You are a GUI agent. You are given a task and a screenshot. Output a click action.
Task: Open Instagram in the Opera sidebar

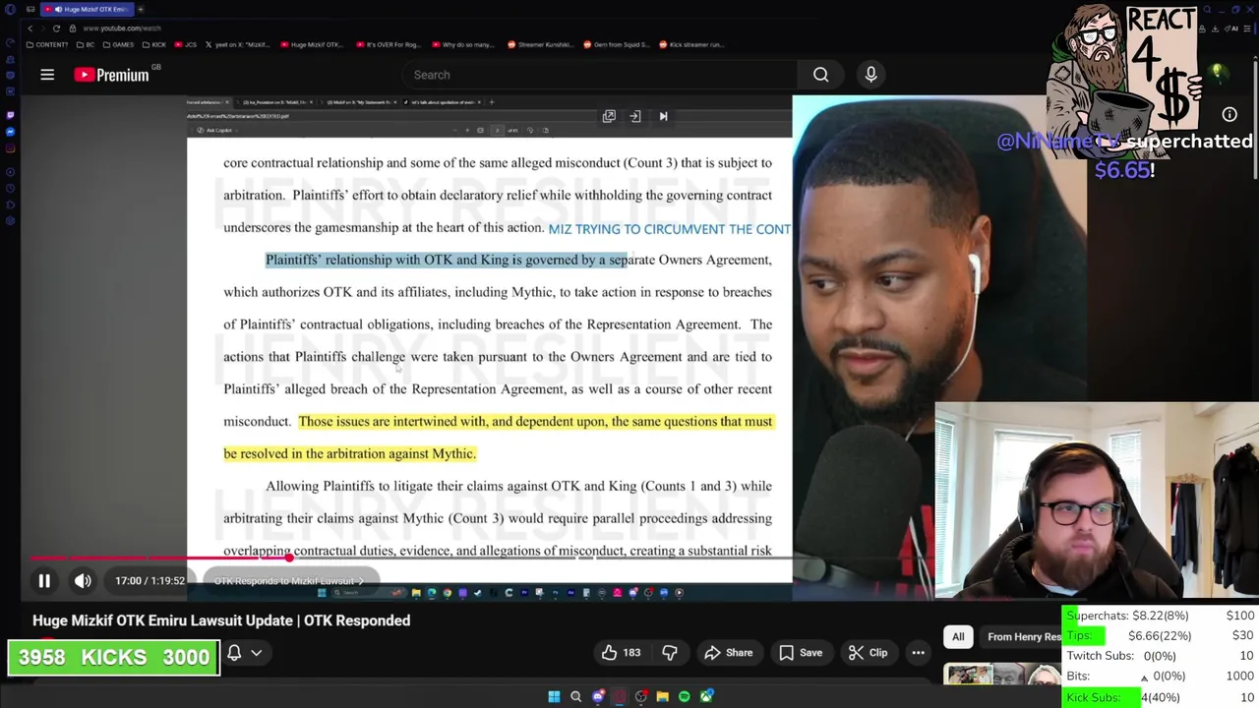10,148
